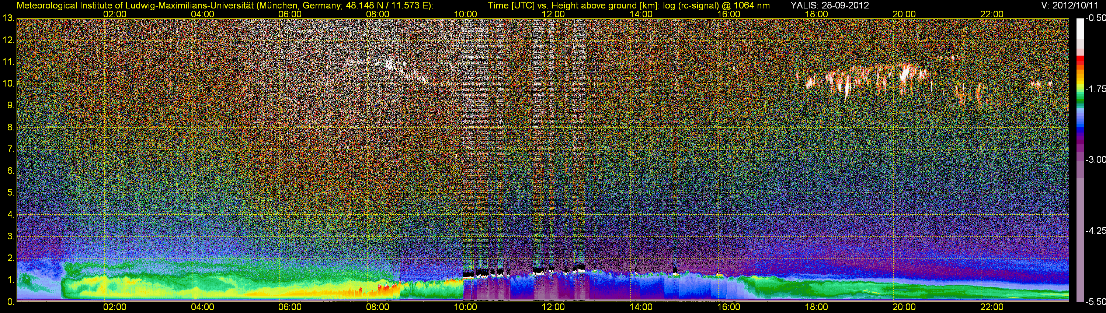
Task: Click the 10:00 label on the top time axis
Action: pyautogui.click(x=465, y=14)
